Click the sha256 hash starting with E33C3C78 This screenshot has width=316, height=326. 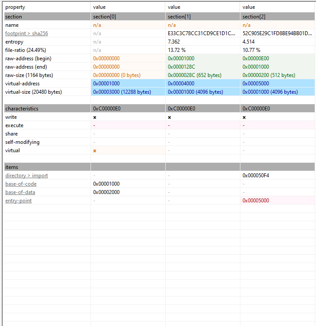click(x=201, y=33)
